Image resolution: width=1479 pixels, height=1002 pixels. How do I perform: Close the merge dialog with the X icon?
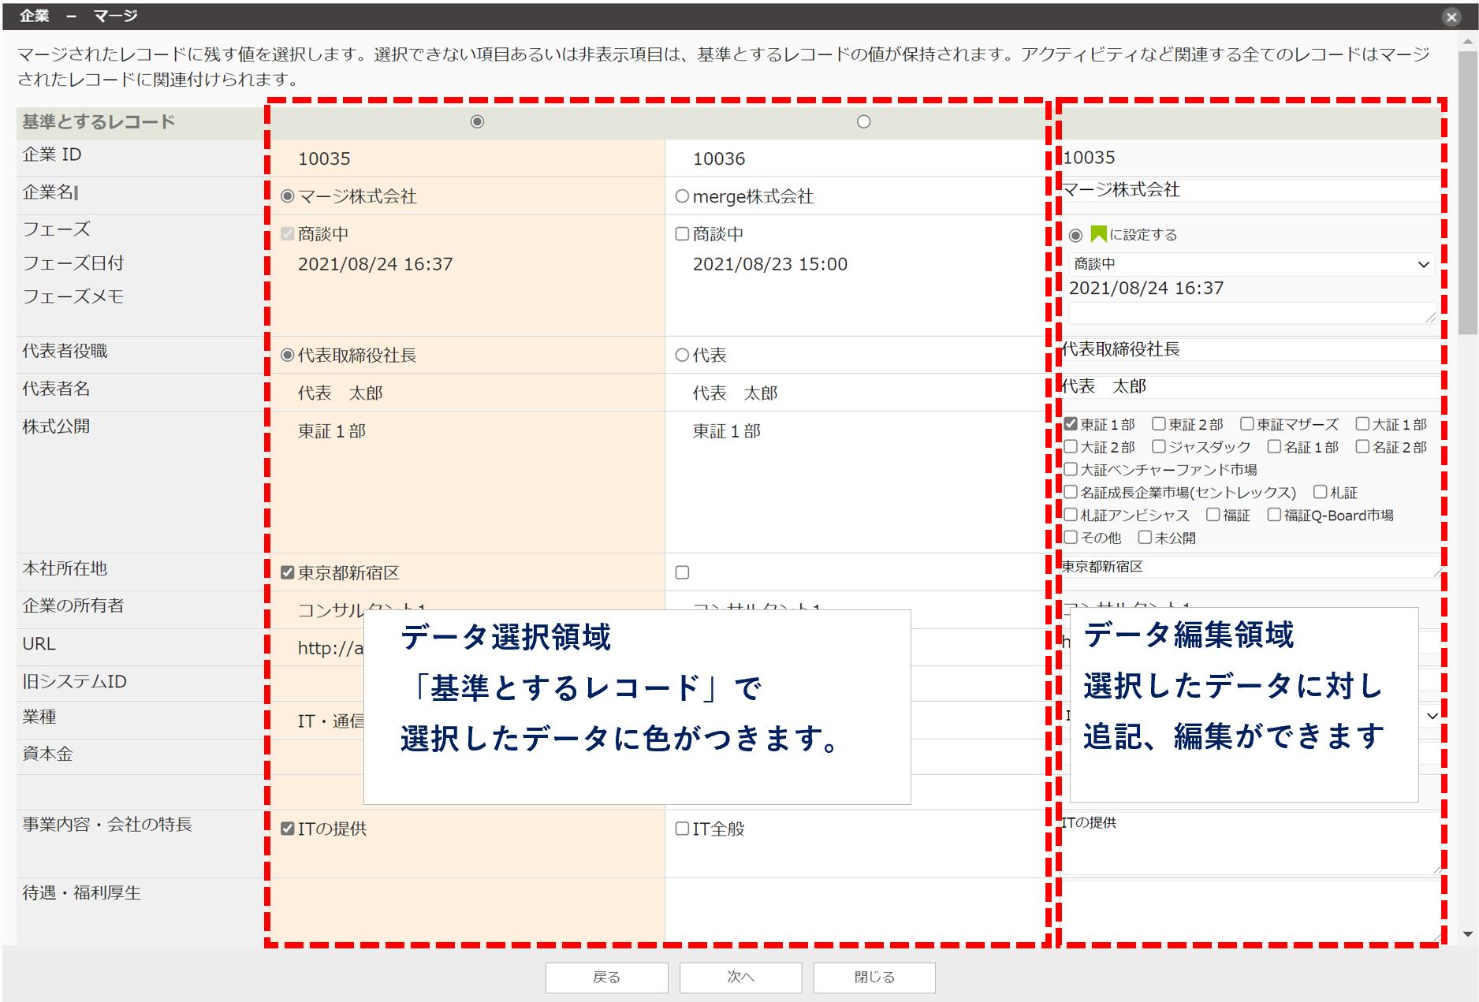coord(1451,17)
